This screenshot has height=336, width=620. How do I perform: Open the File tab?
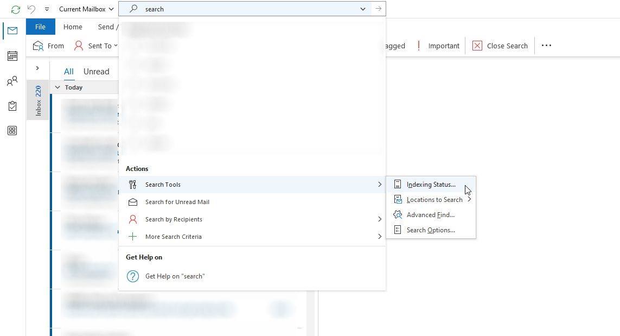pyautogui.click(x=40, y=26)
